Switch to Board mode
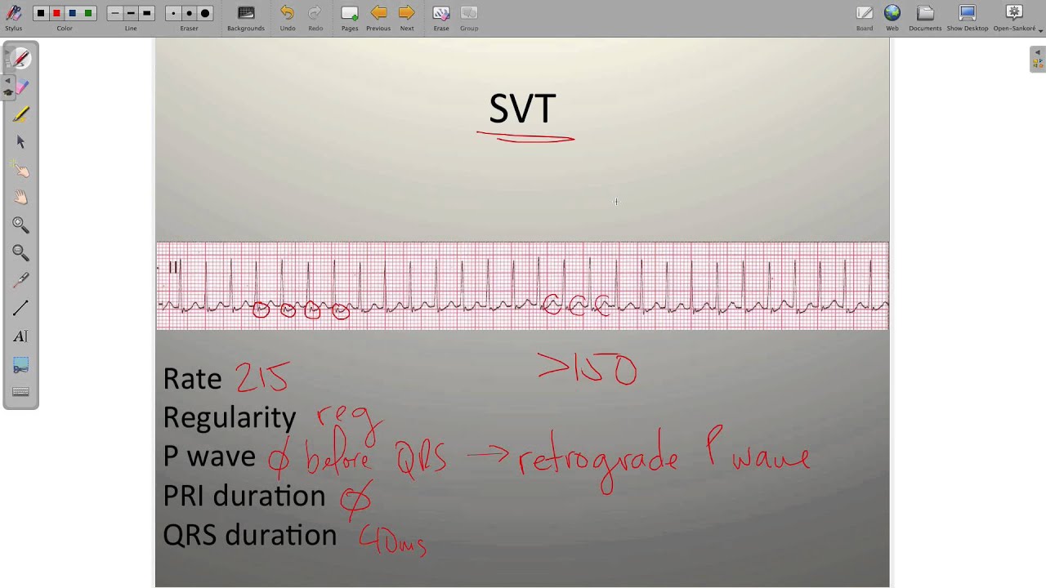 tap(865, 18)
